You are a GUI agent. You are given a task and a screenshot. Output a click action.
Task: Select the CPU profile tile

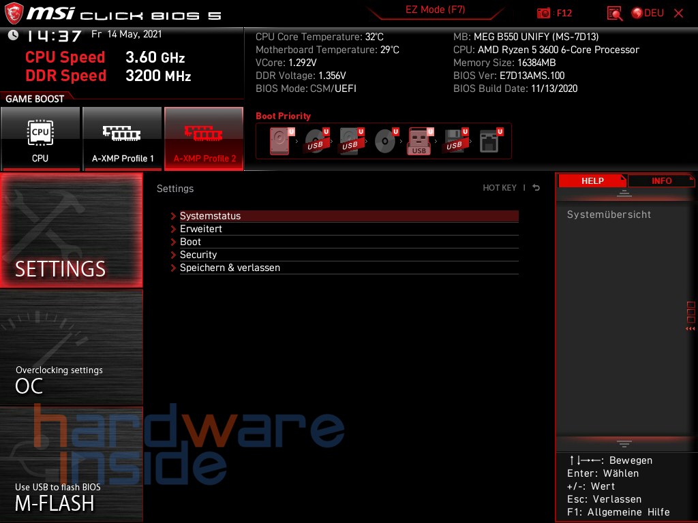pyautogui.click(x=41, y=138)
